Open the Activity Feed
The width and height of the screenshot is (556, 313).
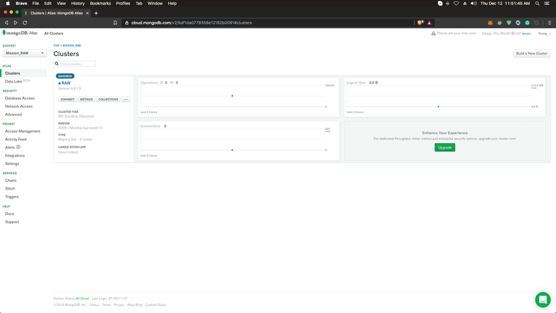point(16,140)
